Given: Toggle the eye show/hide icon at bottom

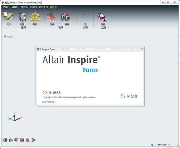Looking at the screenshot, I should click(5, 140).
